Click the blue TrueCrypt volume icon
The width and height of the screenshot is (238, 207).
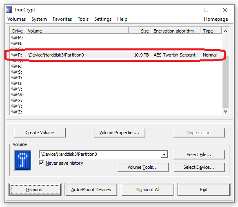(x=22, y=160)
